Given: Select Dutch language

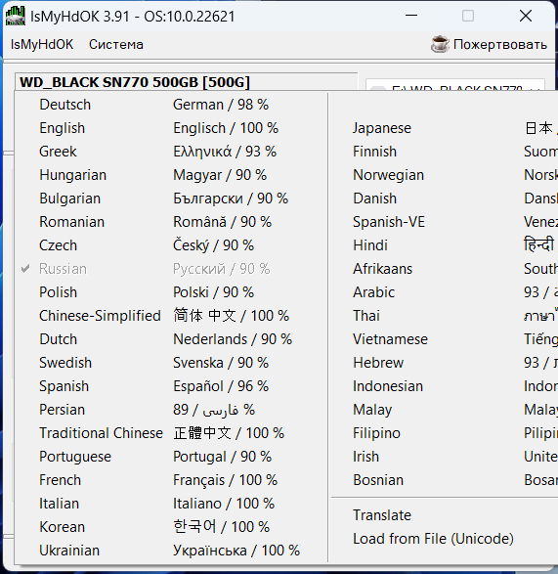Looking at the screenshot, I should 171,339.
